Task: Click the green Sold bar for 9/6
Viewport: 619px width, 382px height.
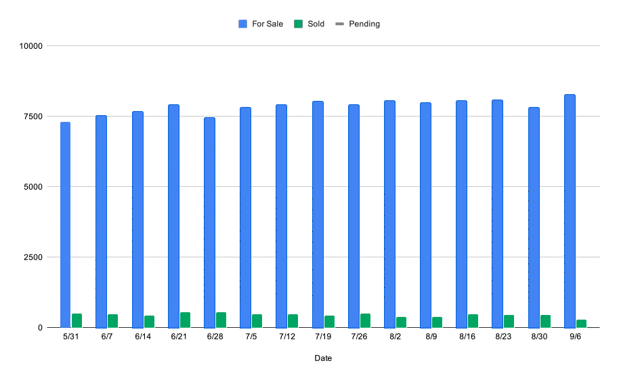Action: point(582,324)
